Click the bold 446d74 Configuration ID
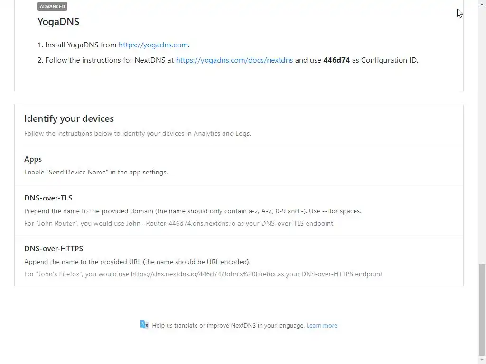Viewport: 486px width, 364px height. pyautogui.click(x=336, y=60)
